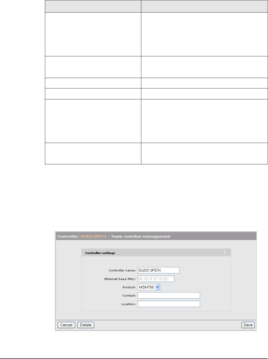The height and width of the screenshot is (359, 268).
Task: Click the Controller settings section title
Action: click(100, 253)
